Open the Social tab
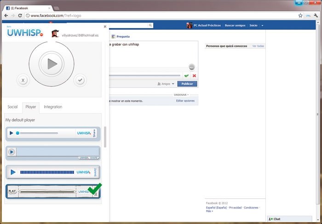Image resolution: width=322 pixels, height=224 pixels. point(12,107)
